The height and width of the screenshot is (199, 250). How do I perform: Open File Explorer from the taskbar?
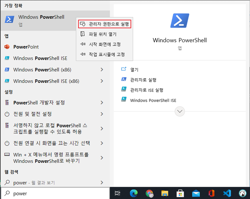165,193
